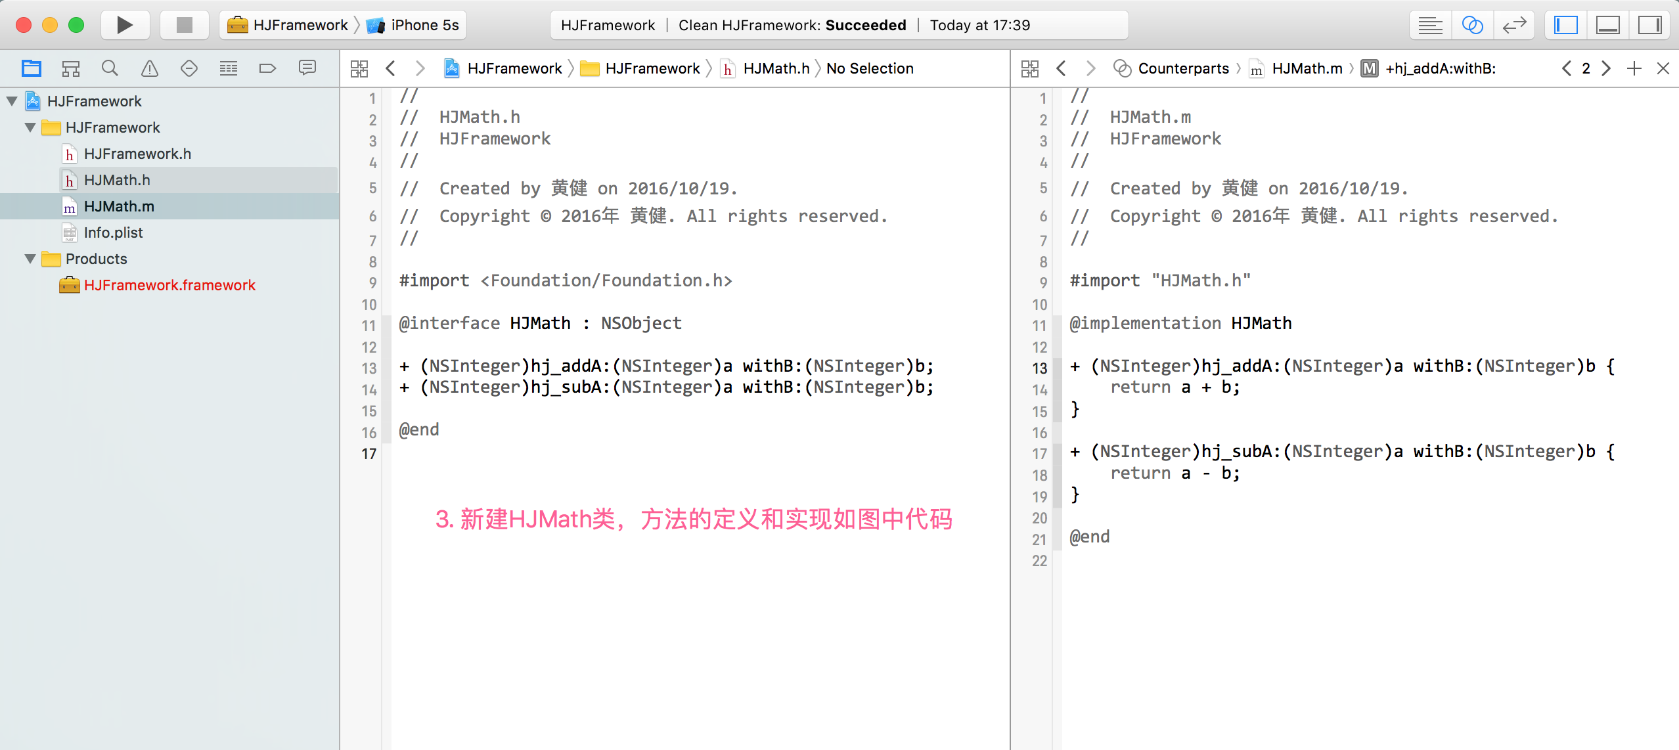
Task: Open the Issue navigator warning icon
Action: [150, 68]
